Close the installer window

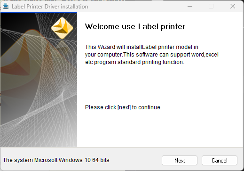233,6
